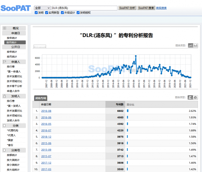202x172 pixels.
Task: Open the 按部统计 item
Action: pos(12,155)
